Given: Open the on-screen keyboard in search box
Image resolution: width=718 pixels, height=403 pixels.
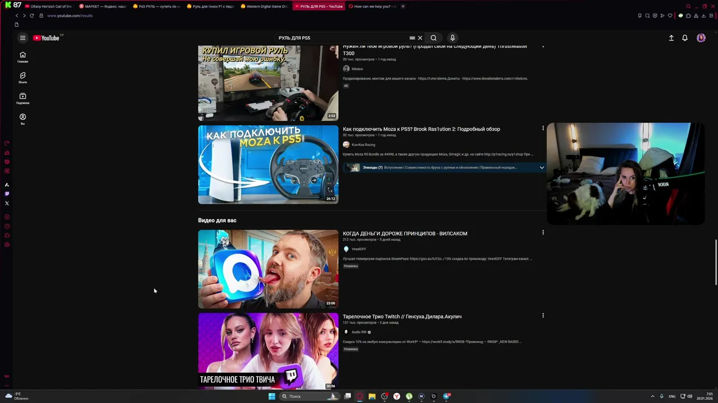Looking at the screenshot, I should (412, 38).
